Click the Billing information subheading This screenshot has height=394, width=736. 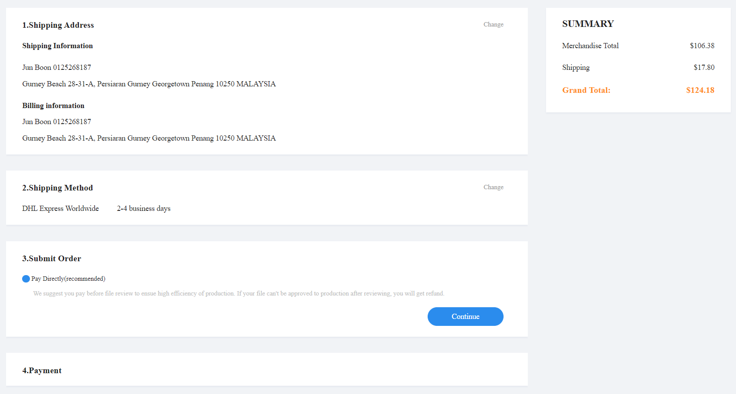pyautogui.click(x=53, y=105)
